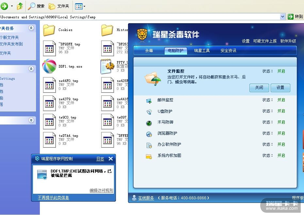Select the Cookies folder icon
The image size is (304, 215).
point(49,30)
